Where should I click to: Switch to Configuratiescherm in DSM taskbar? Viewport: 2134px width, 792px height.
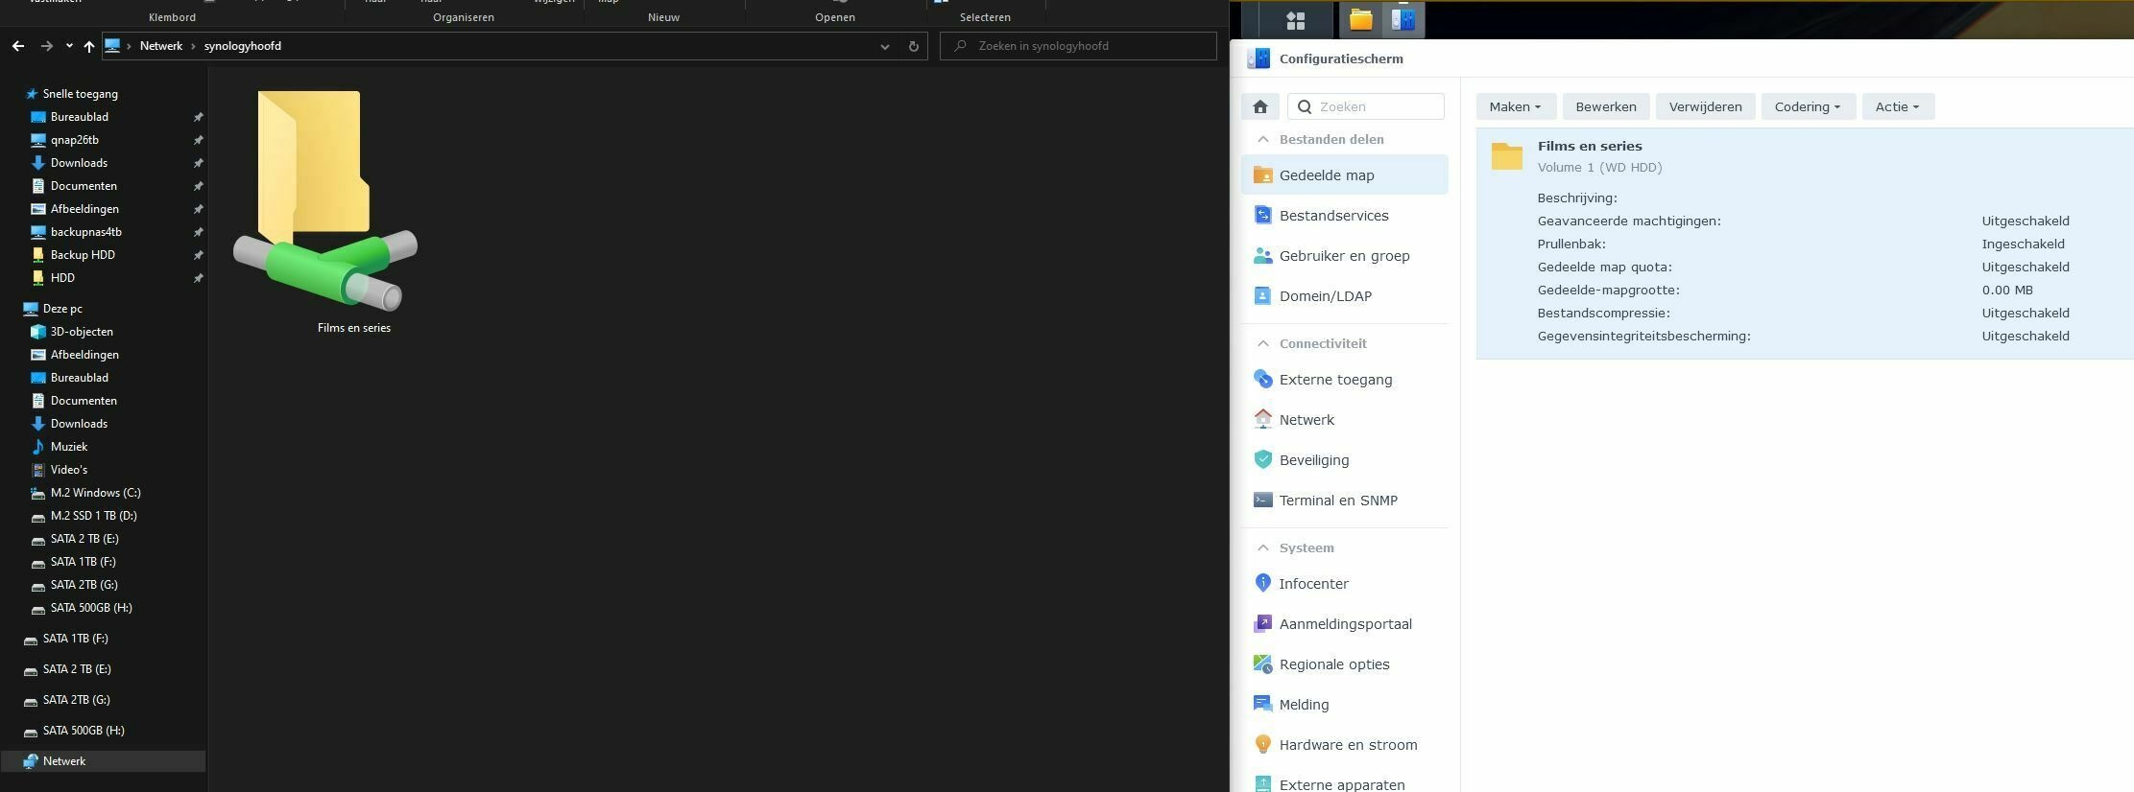(1403, 20)
